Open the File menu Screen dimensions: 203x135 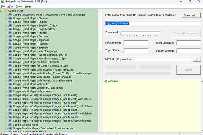click(x=3, y=7)
